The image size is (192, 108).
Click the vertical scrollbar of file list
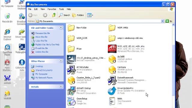(x=173, y=70)
